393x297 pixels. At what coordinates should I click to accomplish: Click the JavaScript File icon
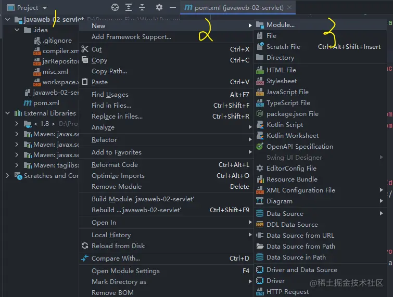point(260,92)
